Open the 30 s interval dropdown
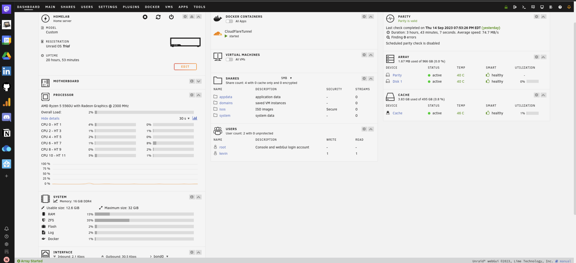Viewport: 576px width, 263px height. tap(184, 119)
